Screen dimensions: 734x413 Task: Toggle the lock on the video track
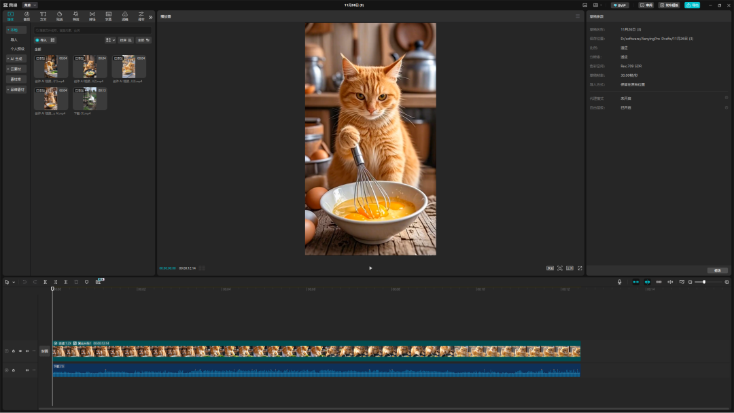click(13, 351)
